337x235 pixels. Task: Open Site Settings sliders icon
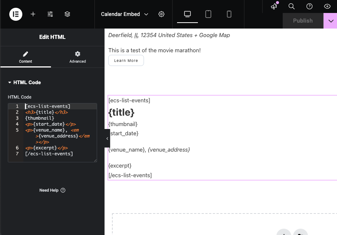50,14
